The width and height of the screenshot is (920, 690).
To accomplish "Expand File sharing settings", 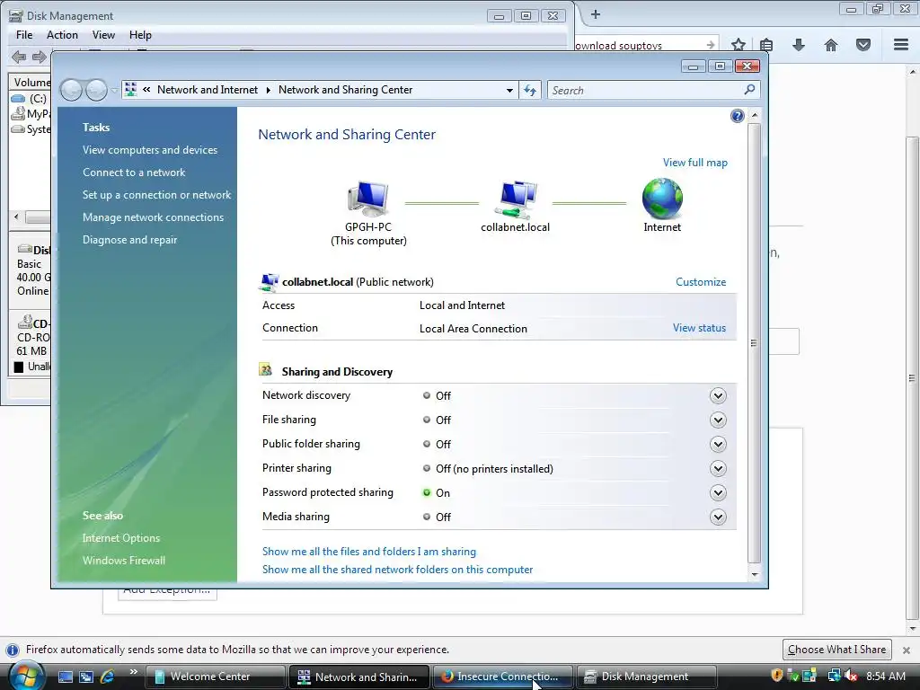I will [718, 420].
